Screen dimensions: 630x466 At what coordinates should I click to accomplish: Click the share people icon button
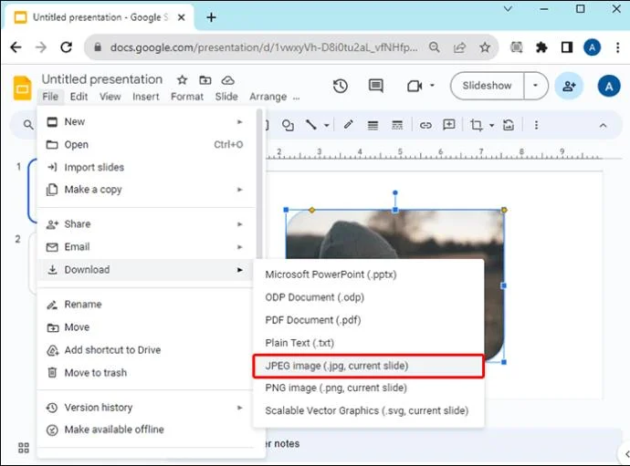click(570, 86)
